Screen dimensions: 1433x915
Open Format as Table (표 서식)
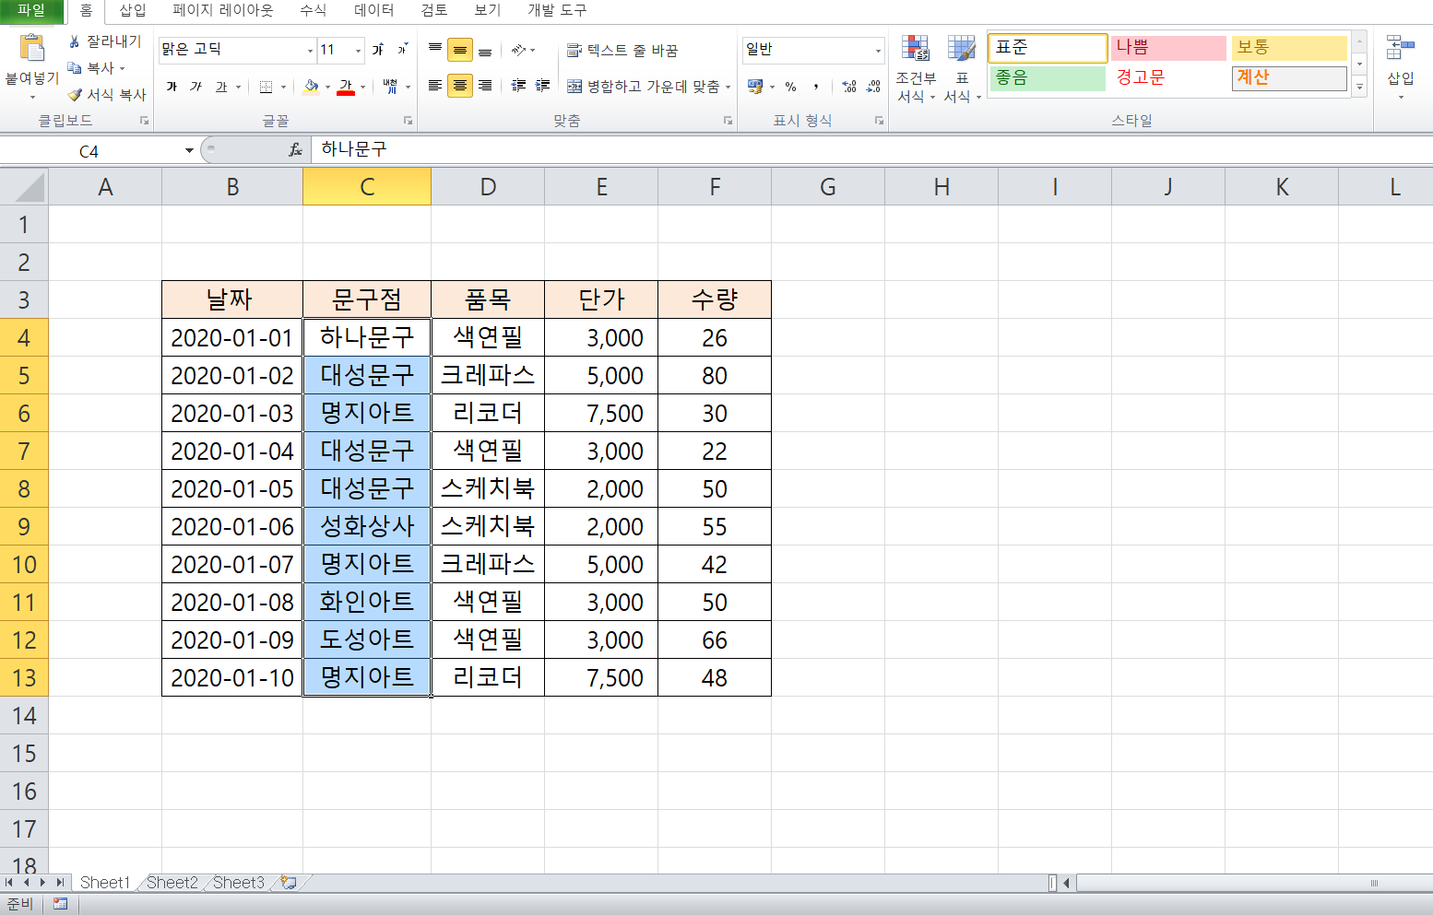pyautogui.click(x=962, y=69)
